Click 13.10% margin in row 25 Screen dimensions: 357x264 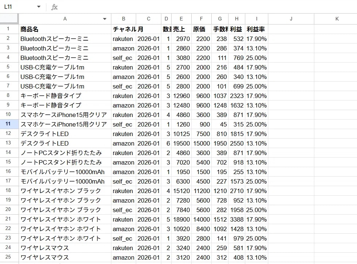click(257, 257)
